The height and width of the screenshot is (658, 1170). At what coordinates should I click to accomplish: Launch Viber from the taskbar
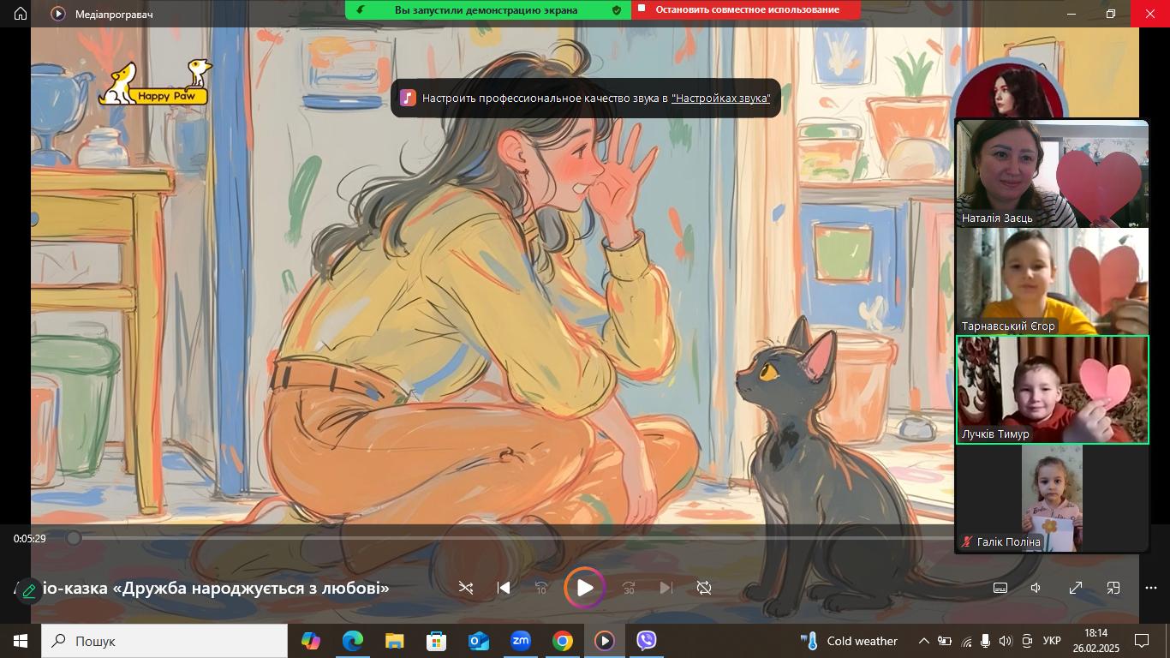(646, 641)
